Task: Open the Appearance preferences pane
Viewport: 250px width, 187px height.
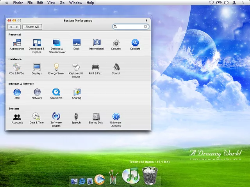Action: (17, 43)
